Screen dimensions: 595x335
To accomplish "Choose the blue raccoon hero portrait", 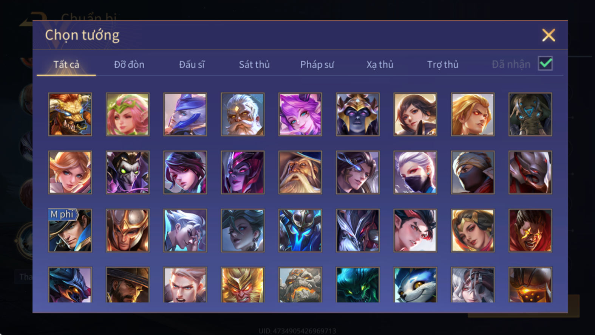I will (x=415, y=285).
